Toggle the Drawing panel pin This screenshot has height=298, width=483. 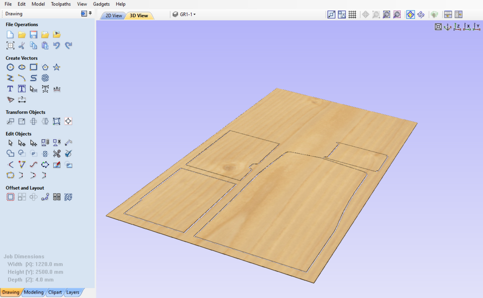[x=90, y=13]
